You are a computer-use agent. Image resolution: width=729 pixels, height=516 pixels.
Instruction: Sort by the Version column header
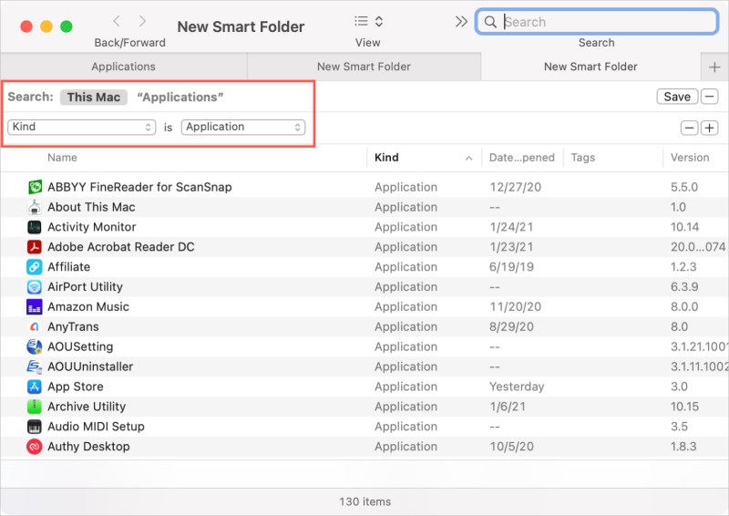point(690,158)
